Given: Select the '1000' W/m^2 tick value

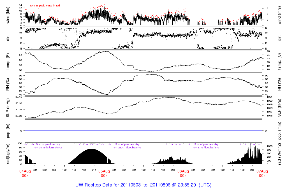Looking at the screenshot, I should coord(270,146).
